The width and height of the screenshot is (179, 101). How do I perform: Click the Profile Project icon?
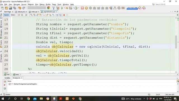point(70,8)
